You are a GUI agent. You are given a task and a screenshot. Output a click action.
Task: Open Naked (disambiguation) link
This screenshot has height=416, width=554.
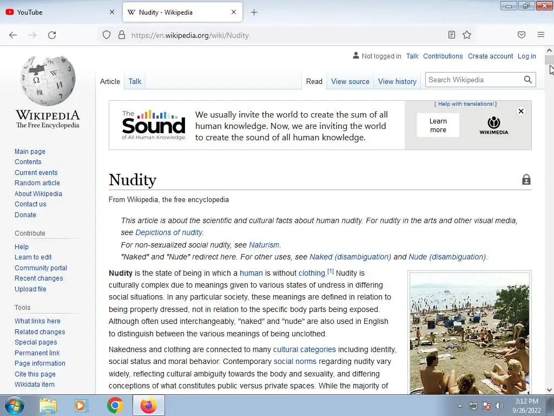coord(350,257)
